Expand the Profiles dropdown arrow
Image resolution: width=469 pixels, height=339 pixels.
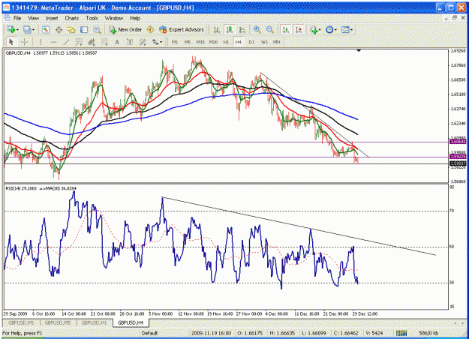coord(34,29)
